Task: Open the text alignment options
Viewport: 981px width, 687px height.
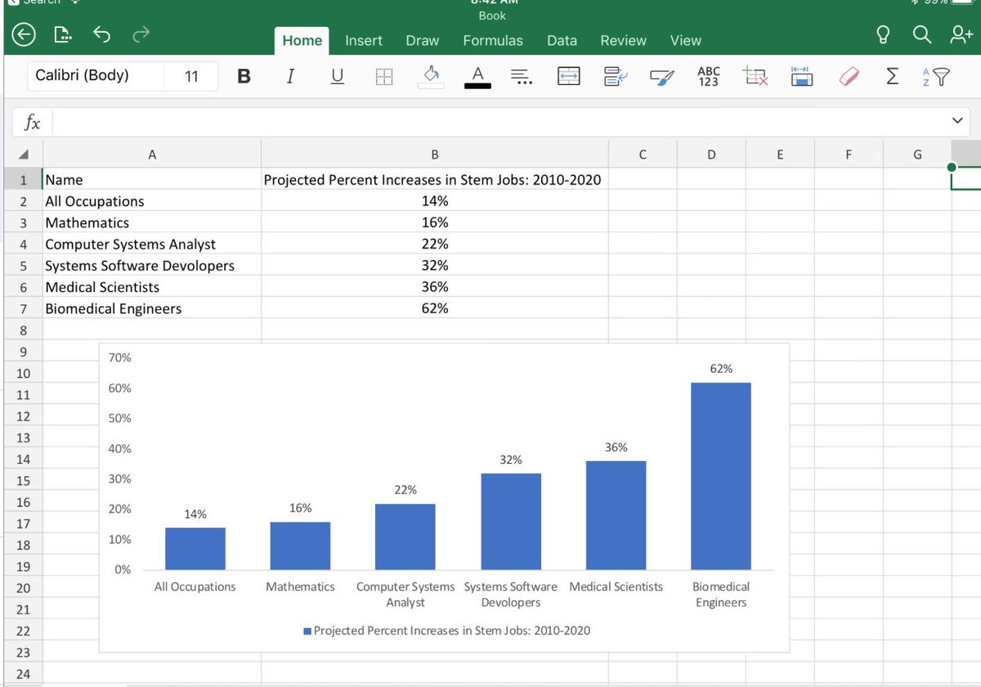Action: [522, 77]
